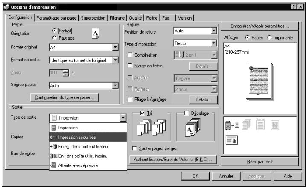Choose Attente avec épreuve option
Image resolution: width=306 pixels, height=188 pixels.
[88, 165]
